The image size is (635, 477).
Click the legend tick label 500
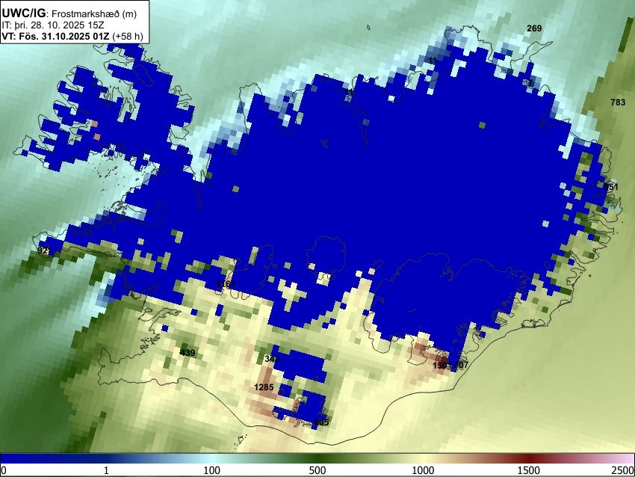pos(317,470)
